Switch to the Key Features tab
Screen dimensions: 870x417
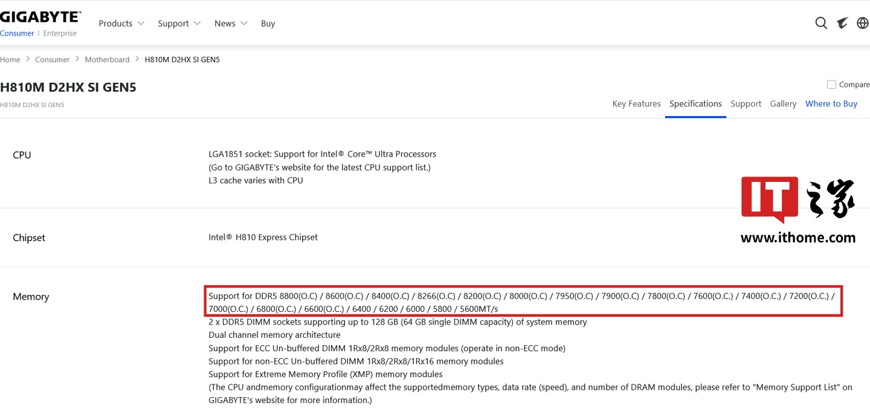click(636, 104)
